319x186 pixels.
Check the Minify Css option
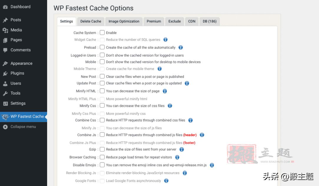(102, 106)
